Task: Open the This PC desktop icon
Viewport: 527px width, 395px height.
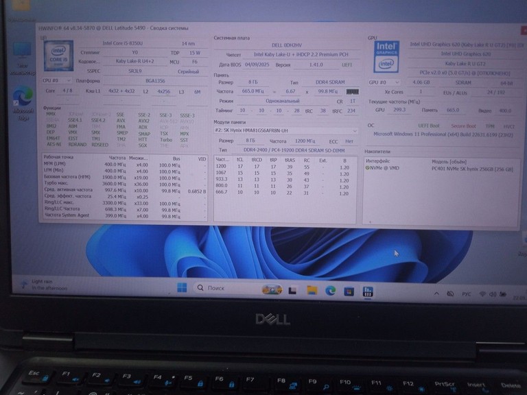Action: click(x=22, y=58)
